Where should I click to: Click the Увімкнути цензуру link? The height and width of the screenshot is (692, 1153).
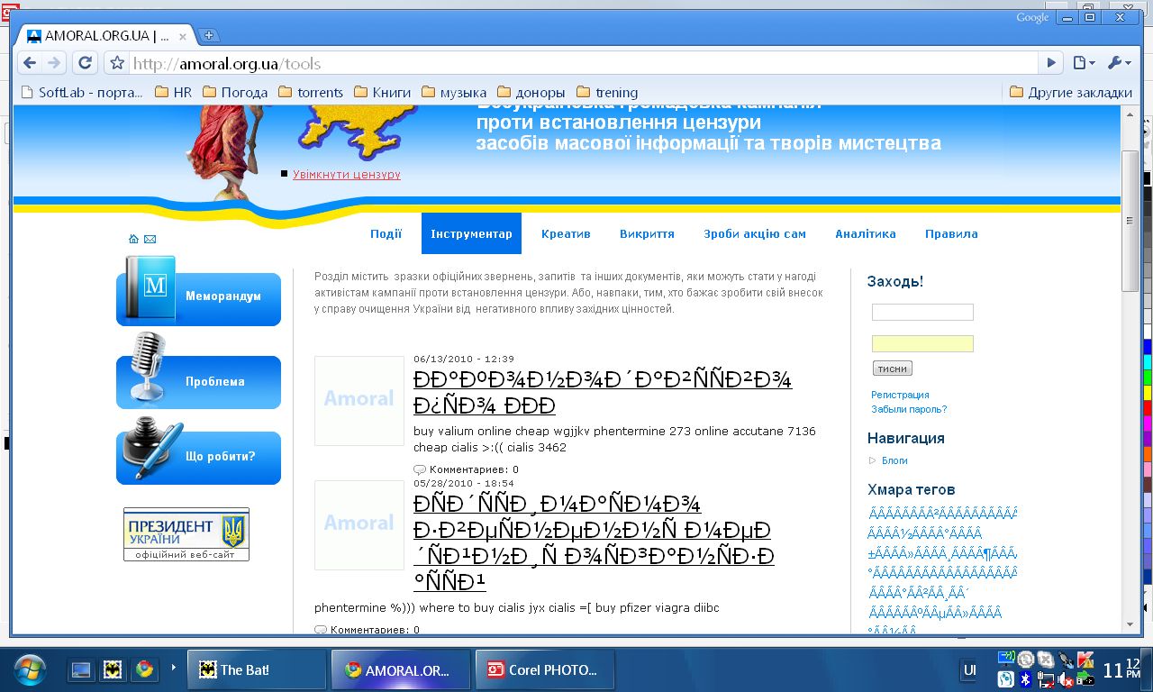point(346,174)
